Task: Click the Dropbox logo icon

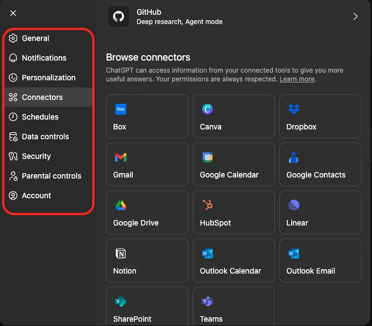Action: (293, 110)
